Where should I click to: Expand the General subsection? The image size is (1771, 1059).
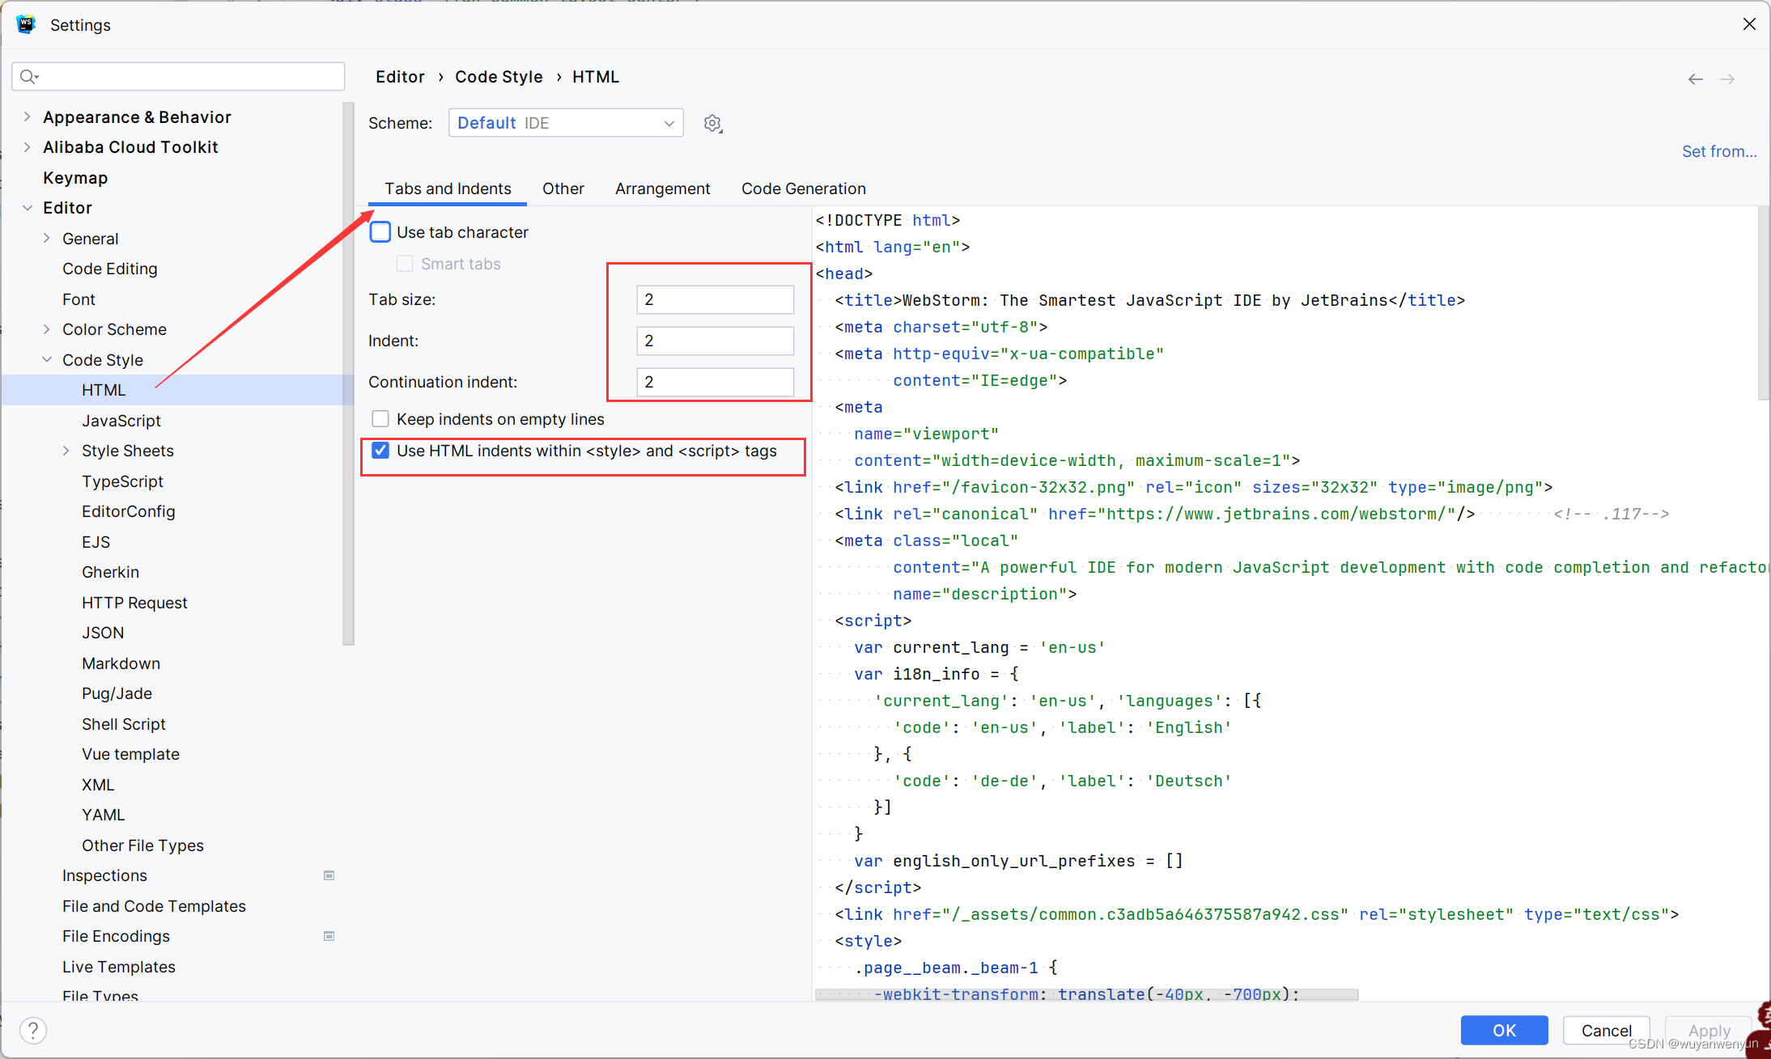tap(46, 238)
